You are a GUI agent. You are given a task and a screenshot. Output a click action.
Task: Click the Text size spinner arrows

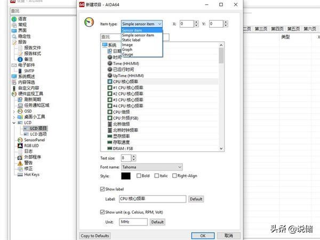click(134, 158)
